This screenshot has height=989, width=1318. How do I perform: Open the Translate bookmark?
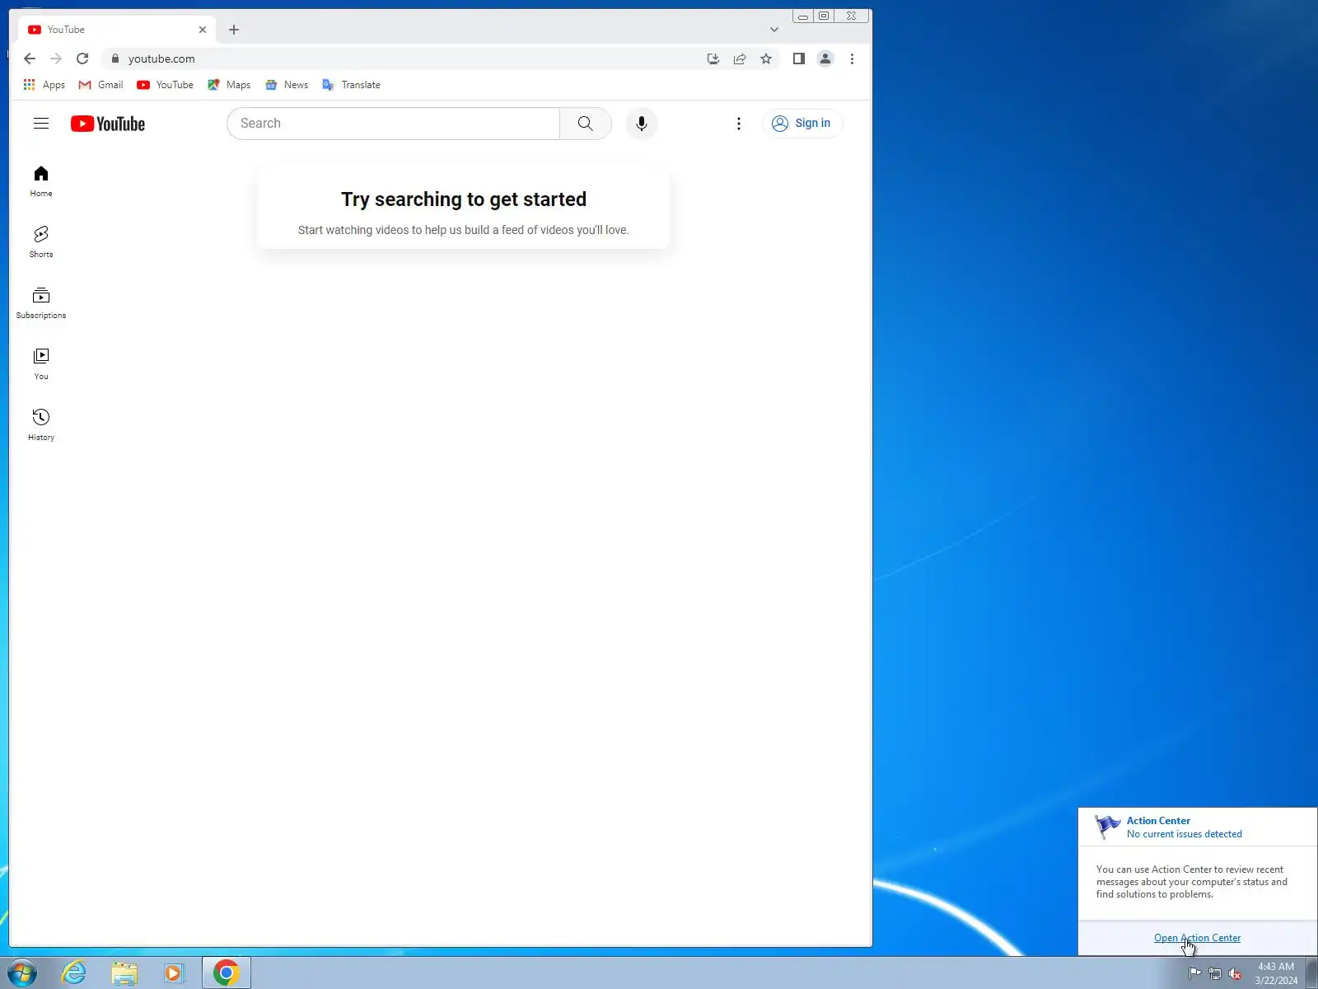[x=352, y=85]
